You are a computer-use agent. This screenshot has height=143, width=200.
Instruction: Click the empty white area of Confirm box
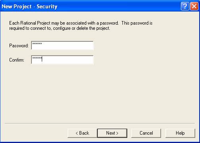[68, 60]
